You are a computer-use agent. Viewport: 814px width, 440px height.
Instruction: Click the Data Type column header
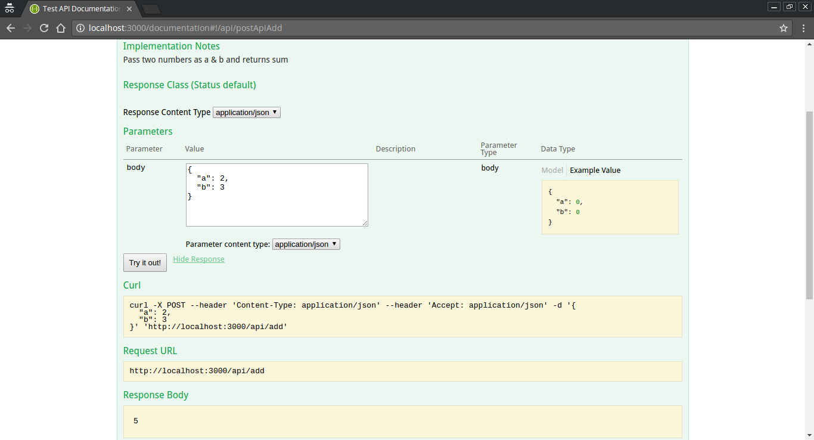point(558,148)
